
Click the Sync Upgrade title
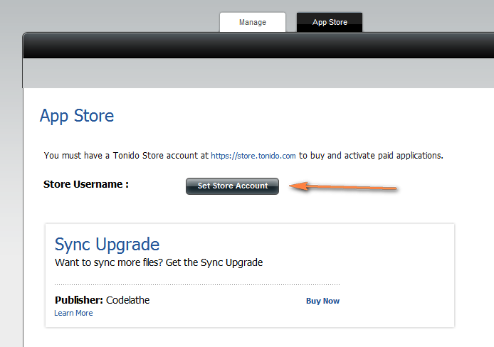click(107, 245)
